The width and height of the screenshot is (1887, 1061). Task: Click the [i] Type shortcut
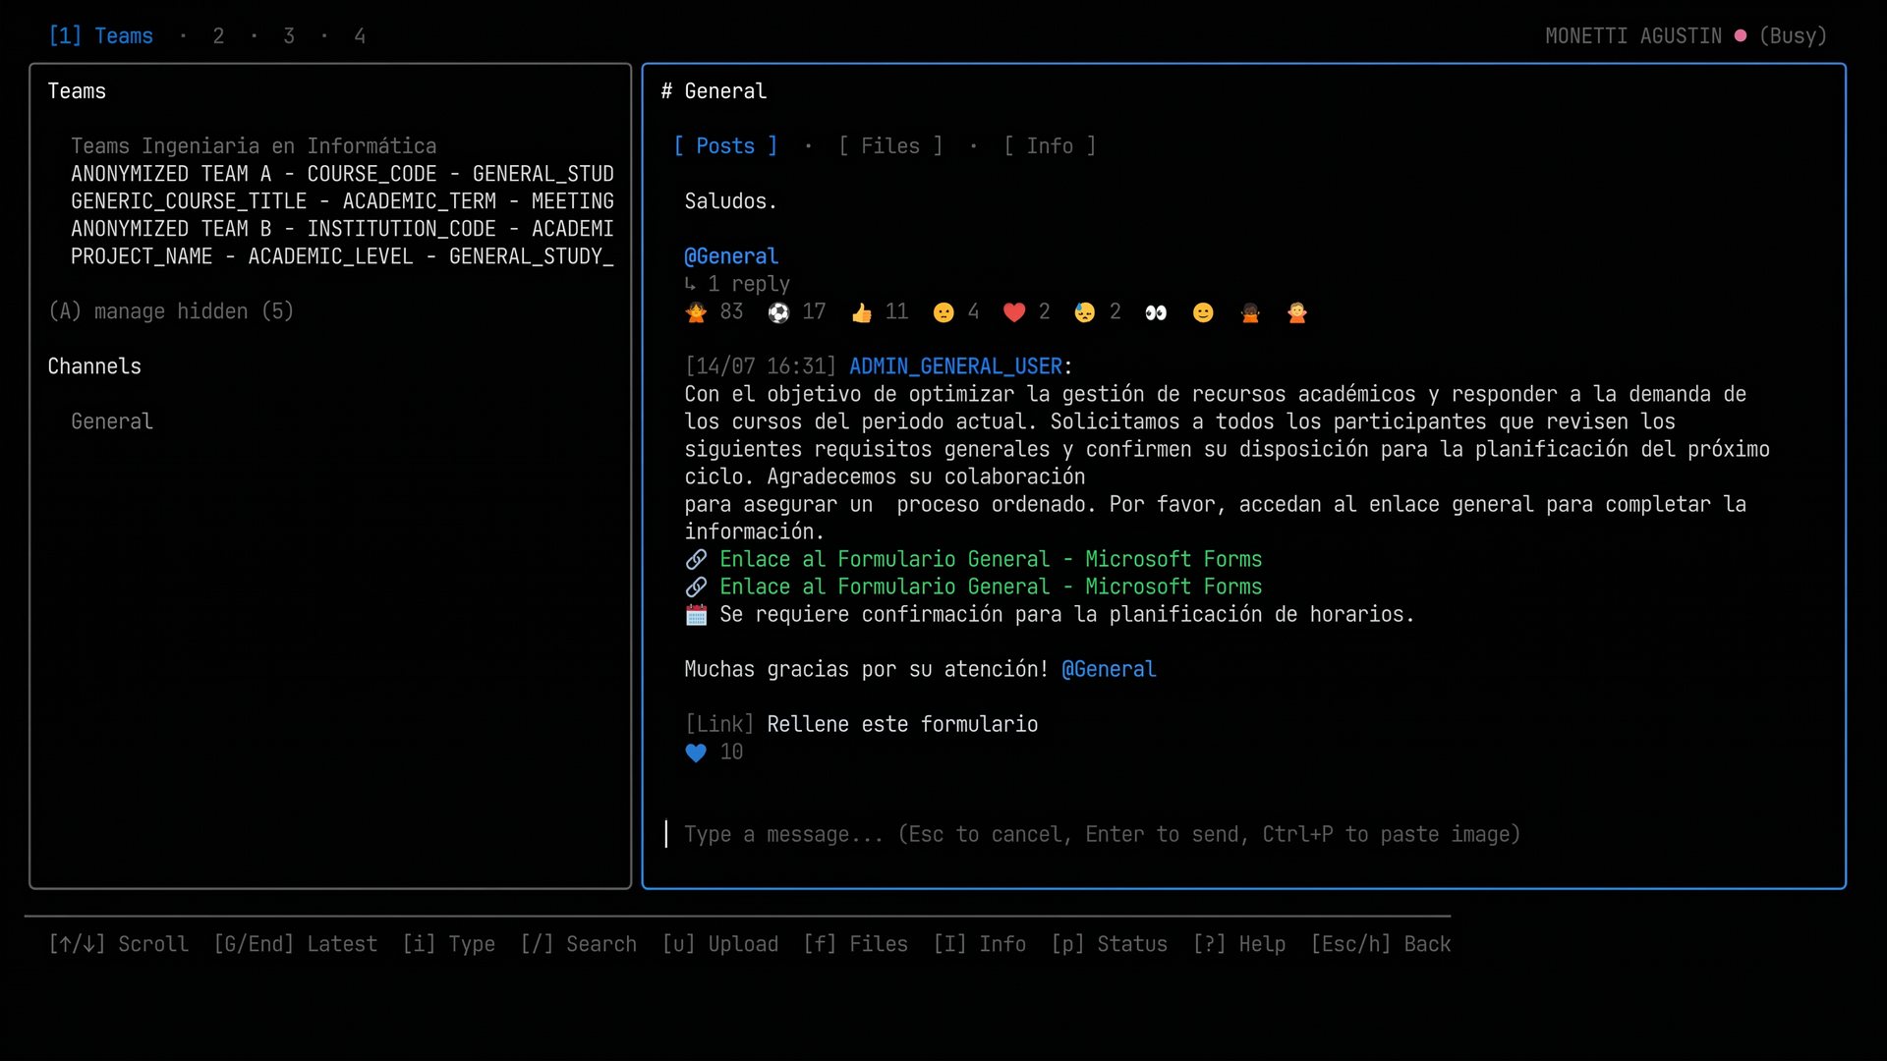448,944
